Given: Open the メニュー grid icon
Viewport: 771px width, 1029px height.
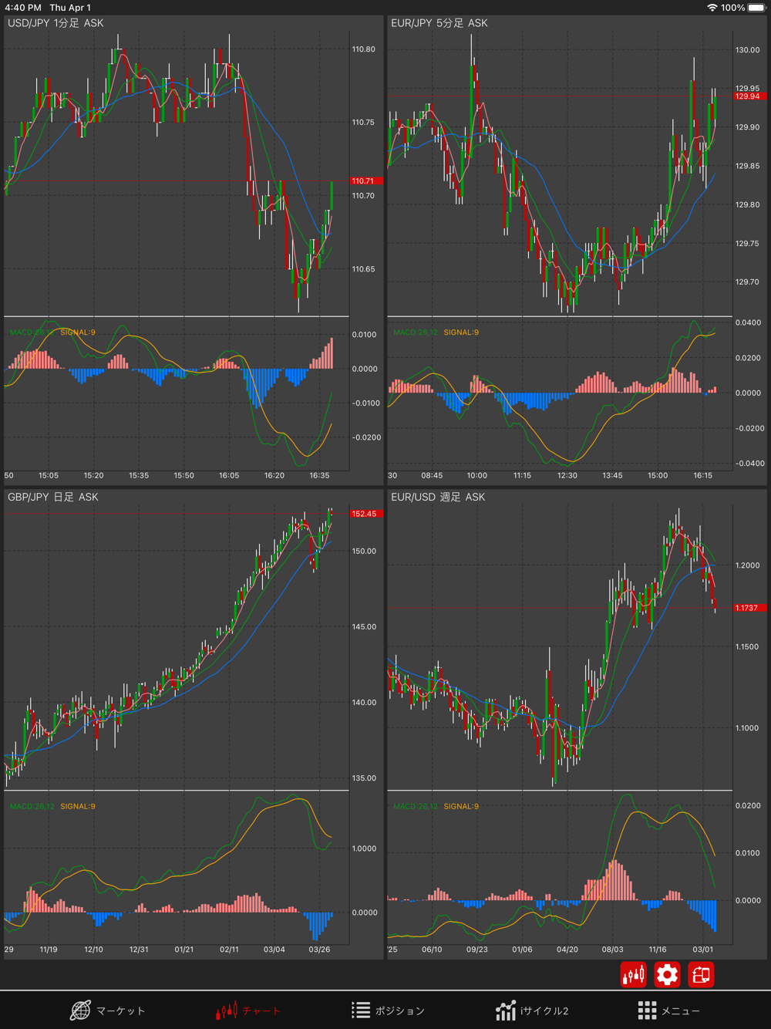Looking at the screenshot, I should pyautogui.click(x=669, y=1010).
